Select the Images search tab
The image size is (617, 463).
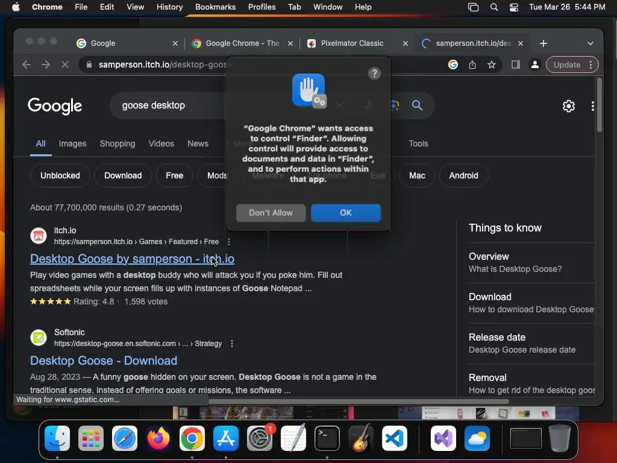coord(72,143)
